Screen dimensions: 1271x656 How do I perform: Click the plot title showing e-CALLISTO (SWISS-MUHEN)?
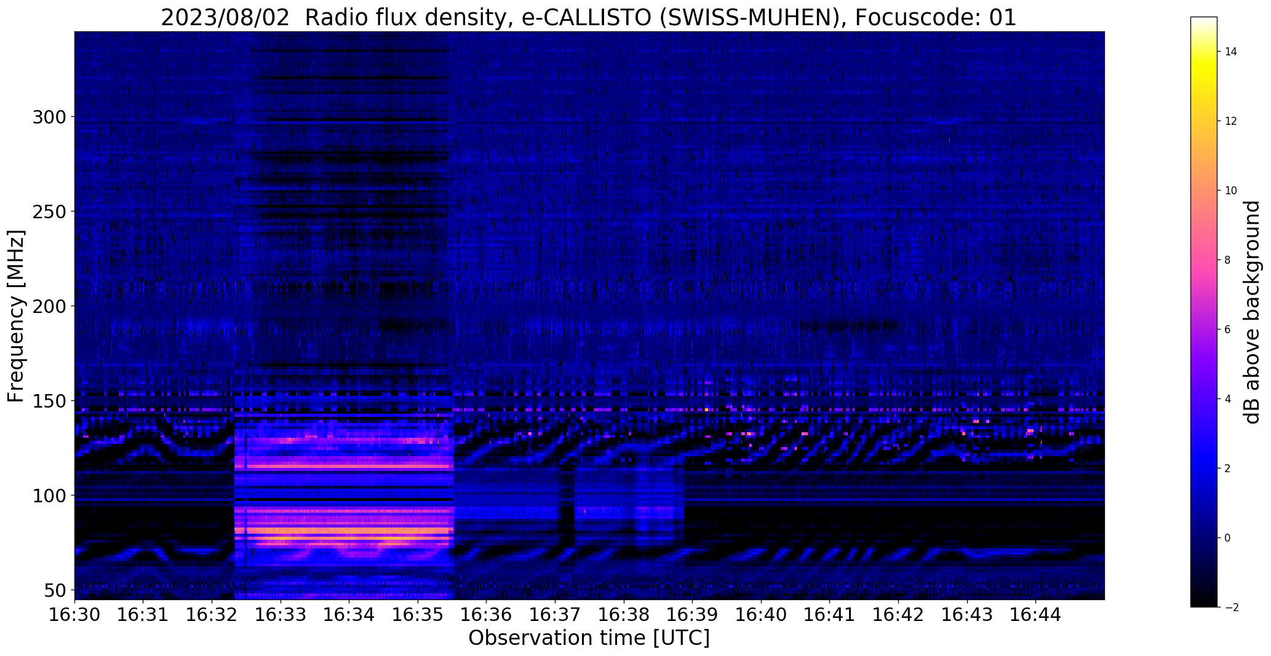coord(589,17)
